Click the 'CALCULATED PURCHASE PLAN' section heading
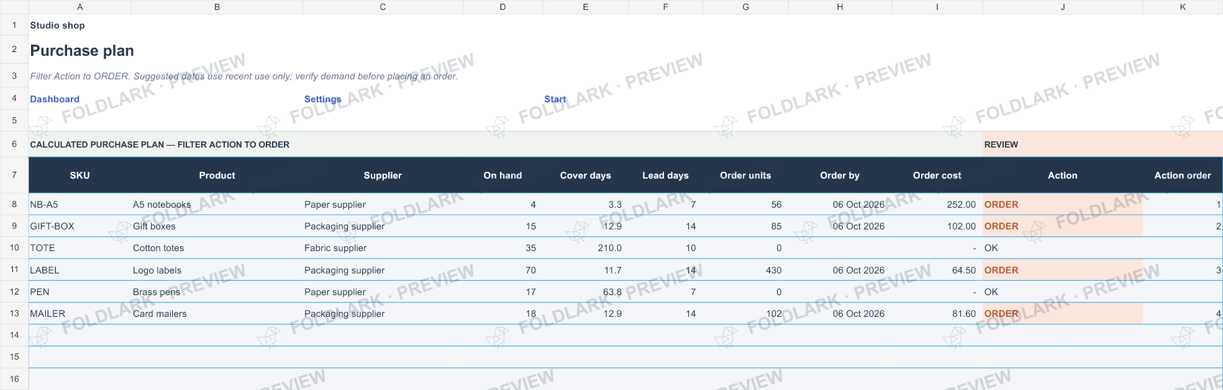The height and width of the screenshot is (390, 1223). pyautogui.click(x=160, y=144)
